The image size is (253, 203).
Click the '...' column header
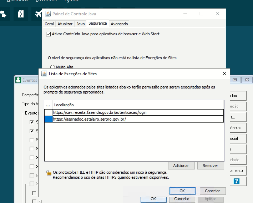click(48, 105)
